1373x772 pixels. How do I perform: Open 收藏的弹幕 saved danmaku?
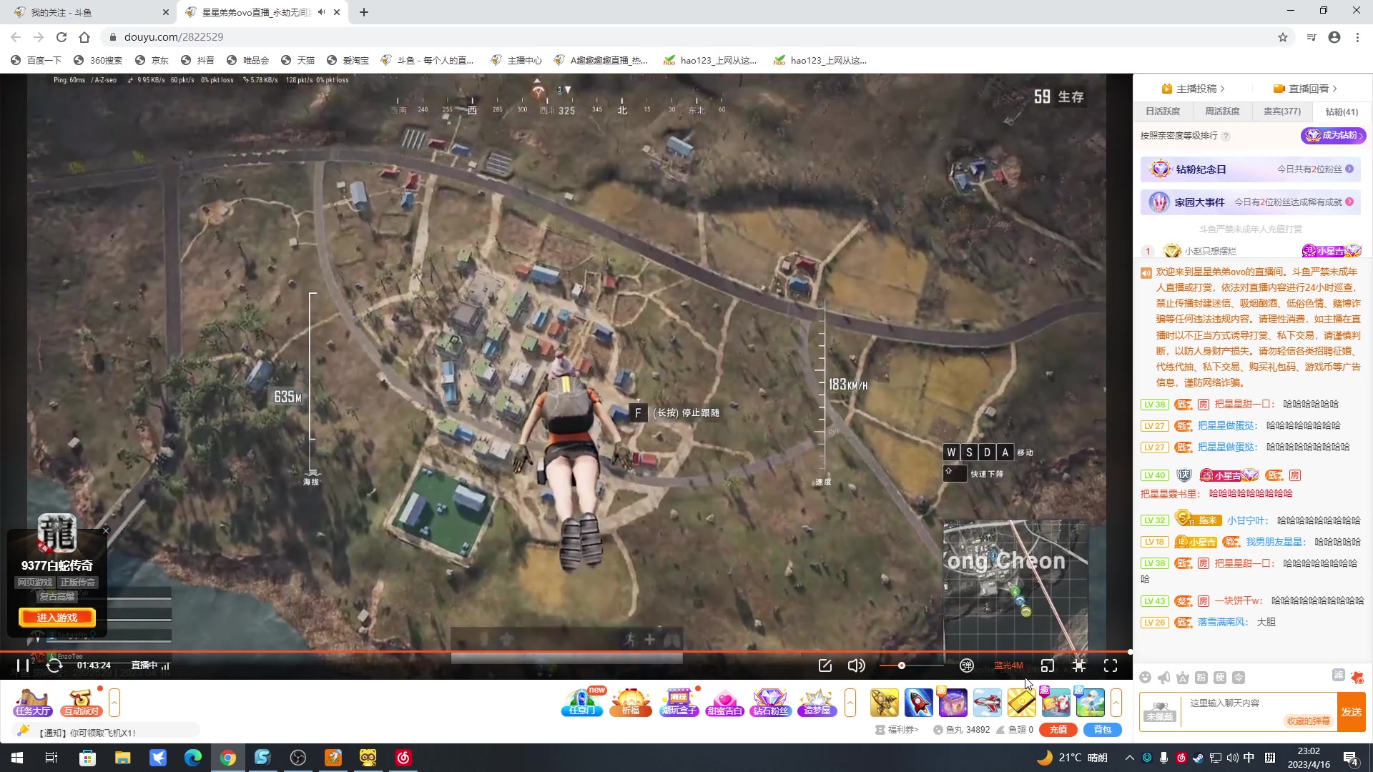pos(1309,721)
